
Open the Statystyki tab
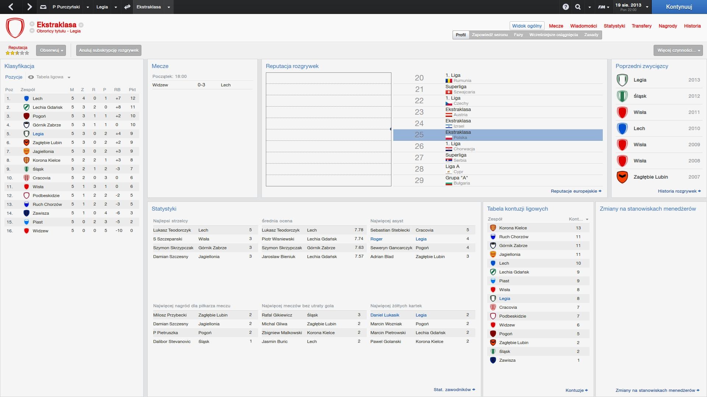(x=614, y=26)
